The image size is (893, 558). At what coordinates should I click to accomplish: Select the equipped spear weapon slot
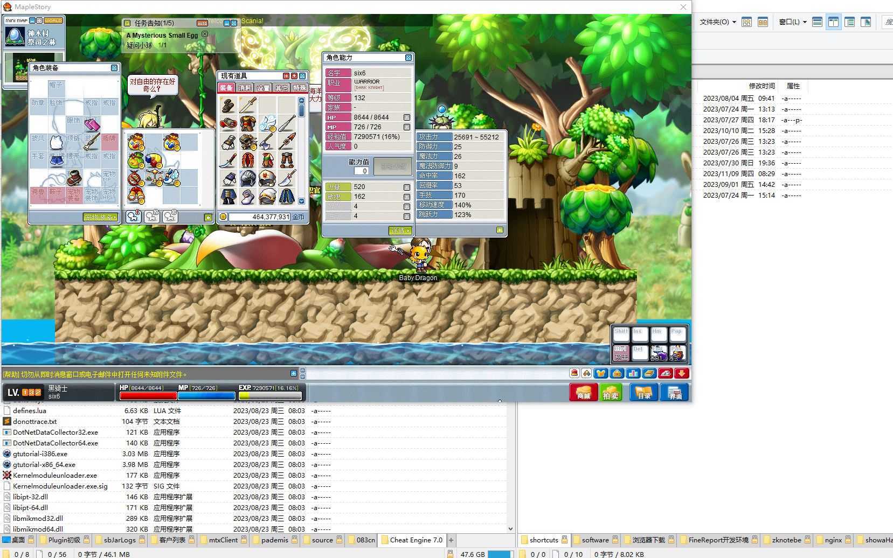[x=92, y=142]
